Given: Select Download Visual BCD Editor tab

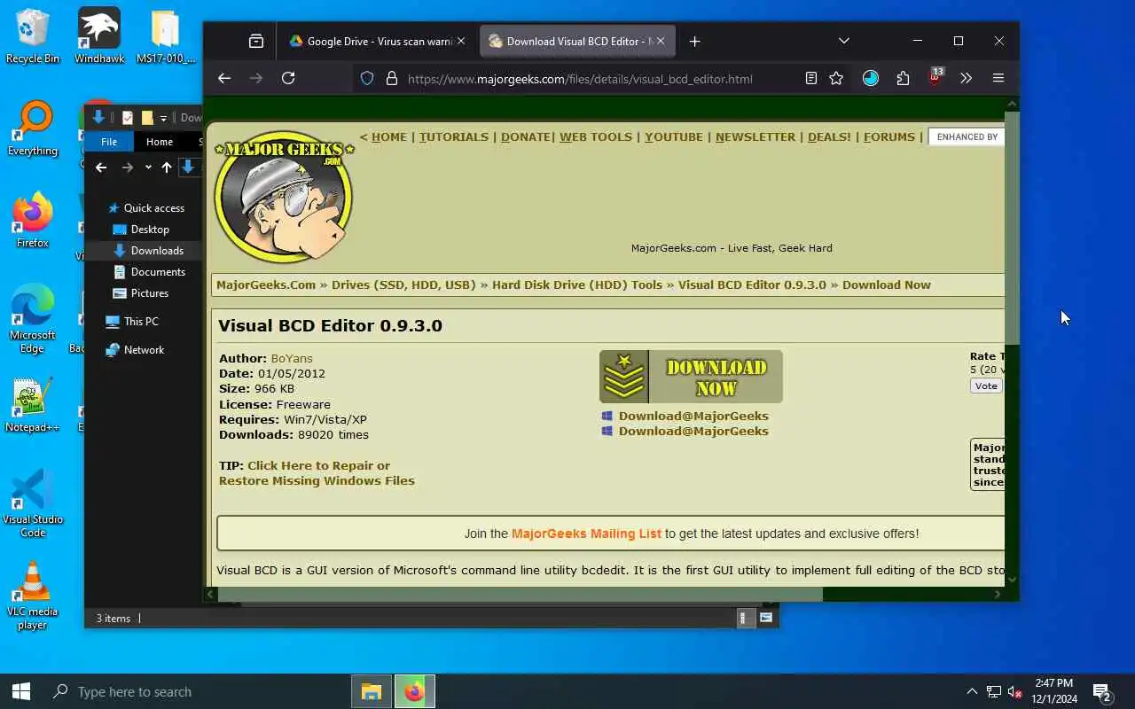Looking at the screenshot, I should pyautogui.click(x=577, y=41).
